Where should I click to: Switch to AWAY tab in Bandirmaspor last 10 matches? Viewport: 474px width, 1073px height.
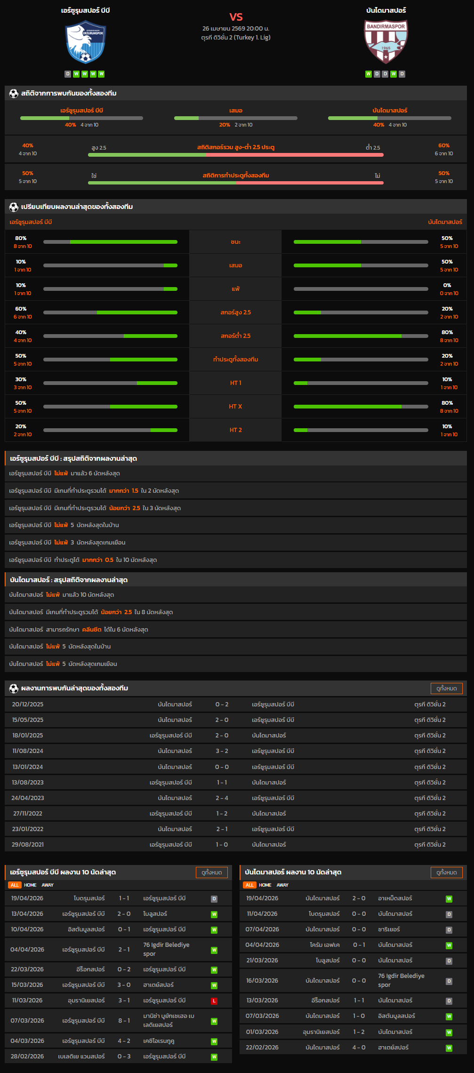[x=282, y=885]
